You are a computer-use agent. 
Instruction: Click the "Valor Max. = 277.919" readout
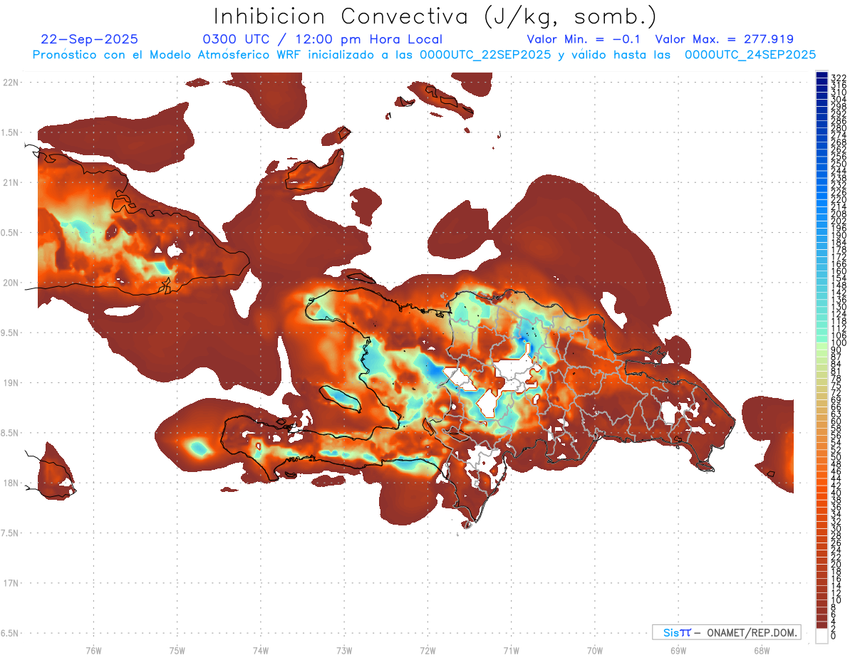[724, 39]
